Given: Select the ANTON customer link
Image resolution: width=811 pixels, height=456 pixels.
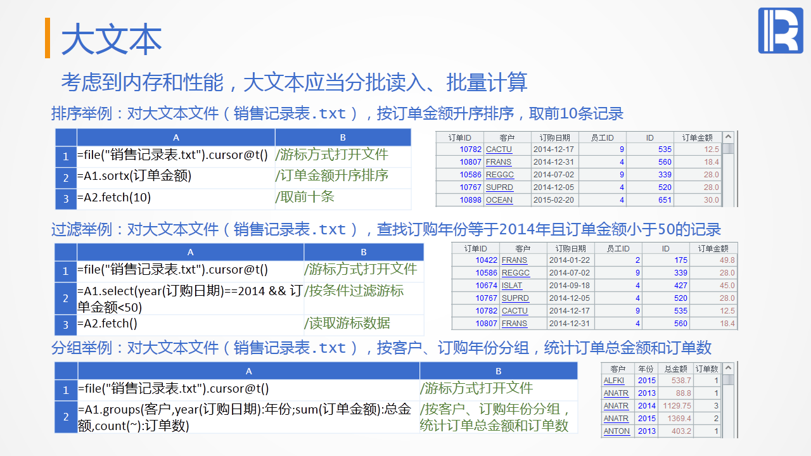Looking at the screenshot, I should click(x=616, y=431).
